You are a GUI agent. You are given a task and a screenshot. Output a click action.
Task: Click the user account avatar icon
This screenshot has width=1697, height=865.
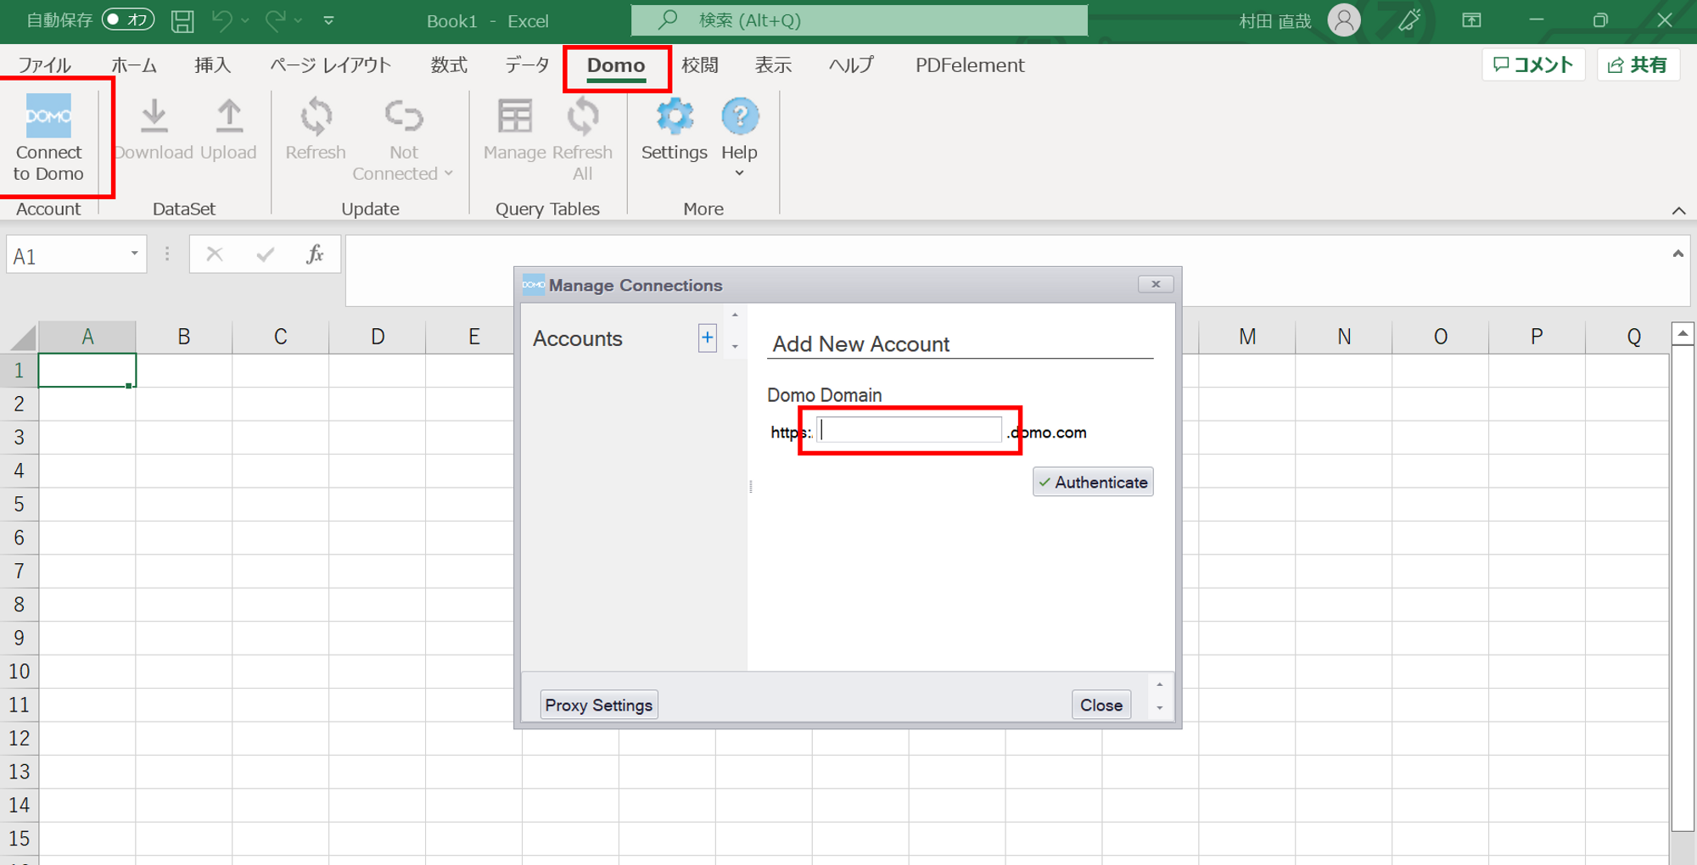tap(1344, 20)
